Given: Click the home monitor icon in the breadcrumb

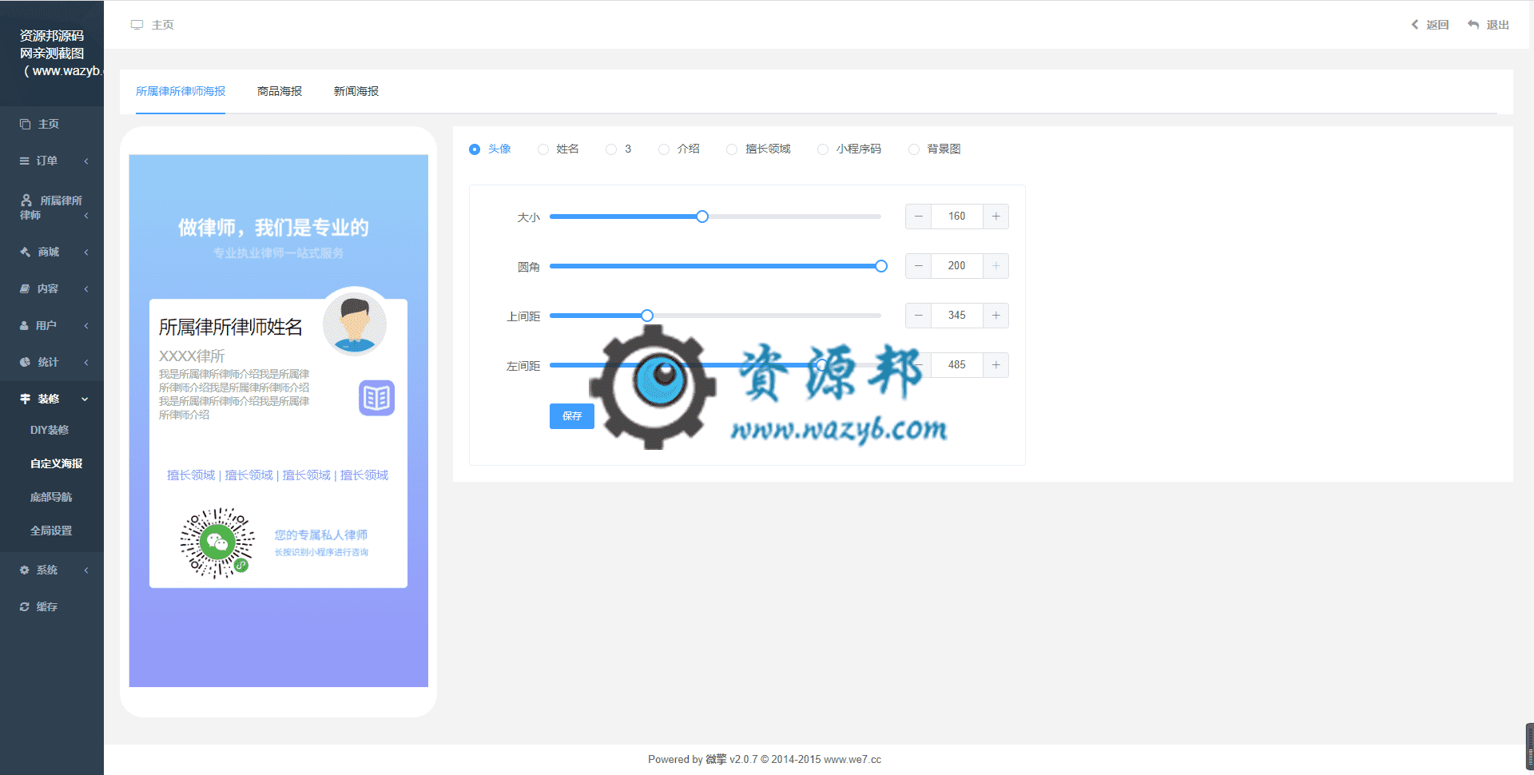Looking at the screenshot, I should pos(137,25).
